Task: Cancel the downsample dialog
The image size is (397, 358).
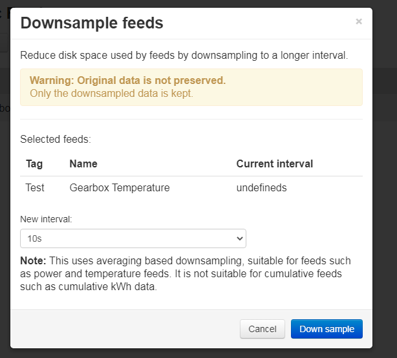Action: point(263,329)
